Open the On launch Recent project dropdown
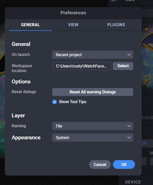 pyautogui.click(x=93, y=55)
